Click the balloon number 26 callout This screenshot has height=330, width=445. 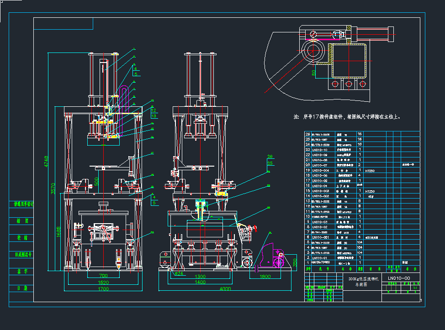pos(270,157)
